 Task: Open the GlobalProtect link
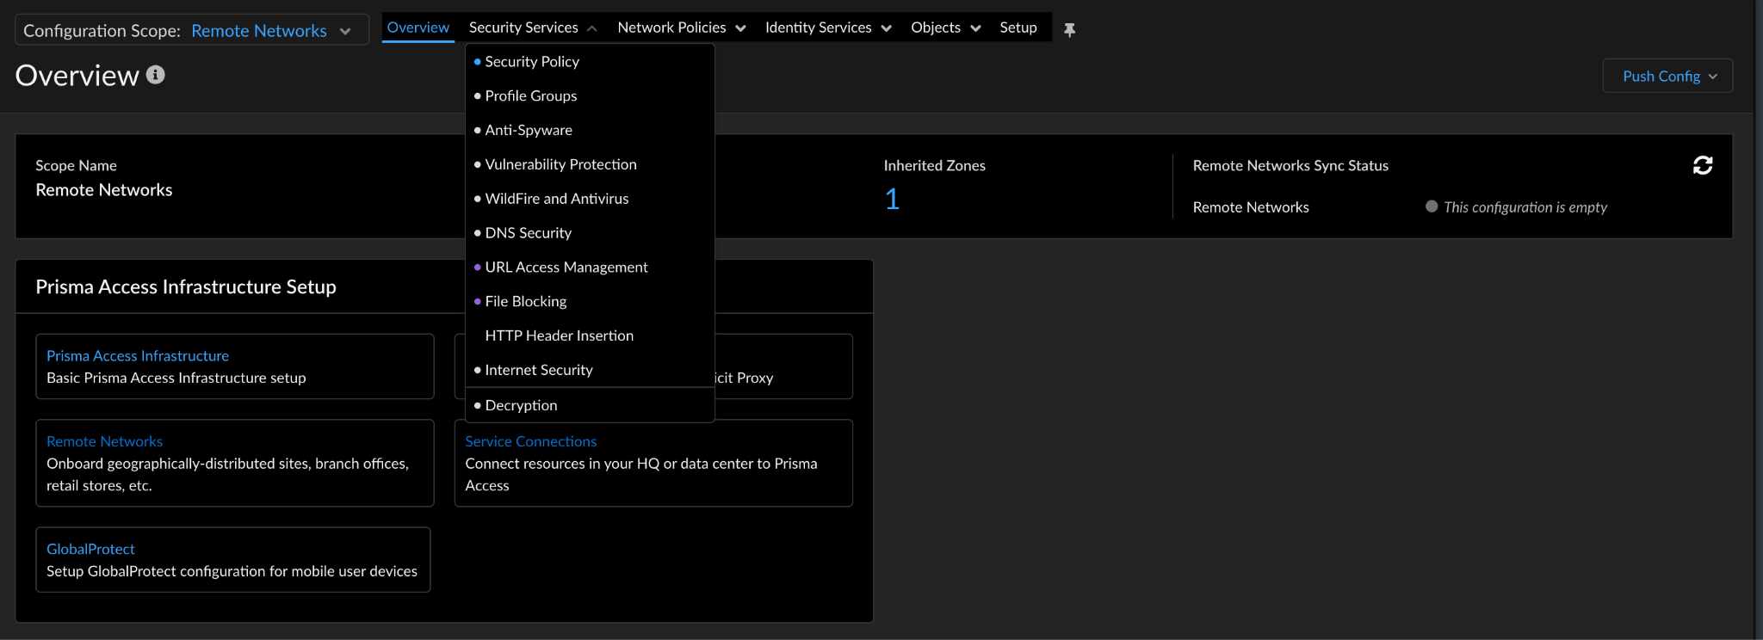coord(90,549)
